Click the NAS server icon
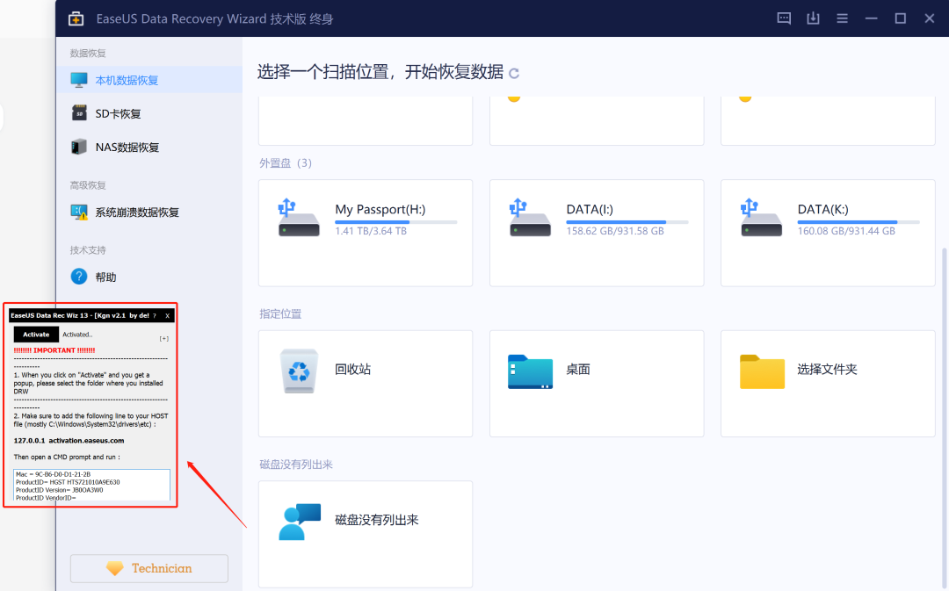Viewport: 949px width, 591px height. pos(79,147)
